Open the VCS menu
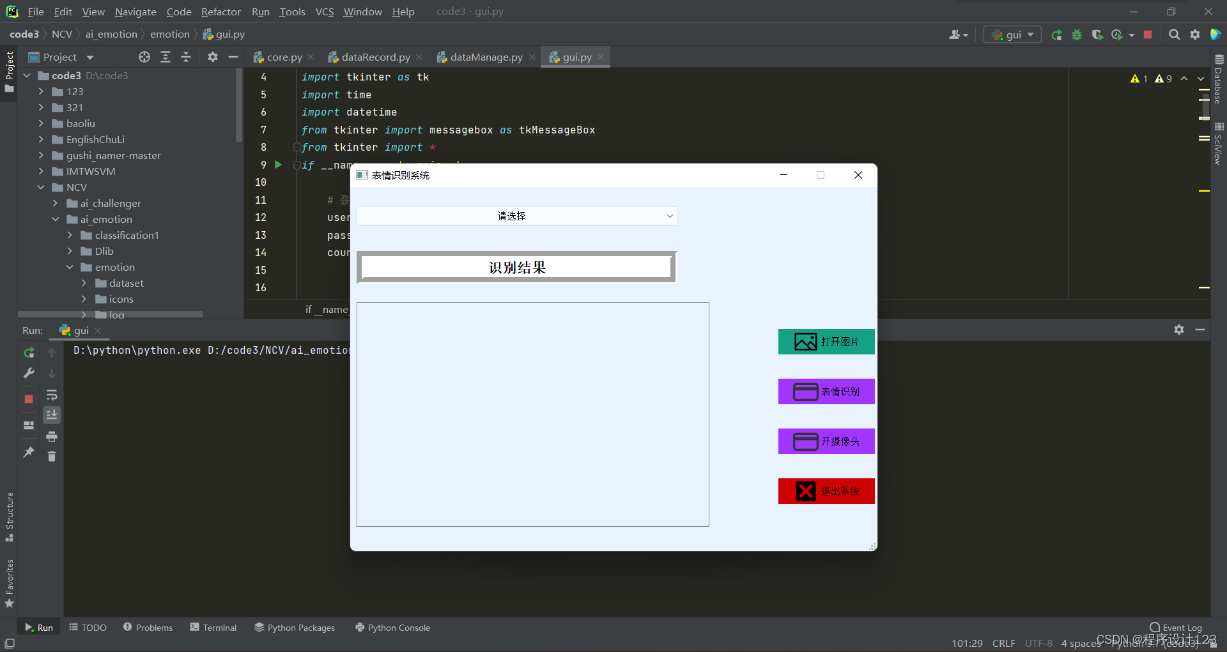This screenshot has height=652, width=1227. point(325,11)
